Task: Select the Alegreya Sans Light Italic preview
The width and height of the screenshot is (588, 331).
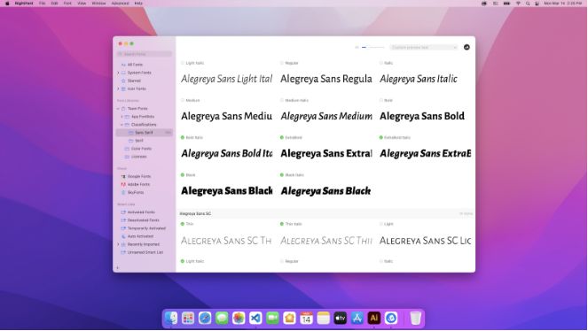Action: [226, 79]
